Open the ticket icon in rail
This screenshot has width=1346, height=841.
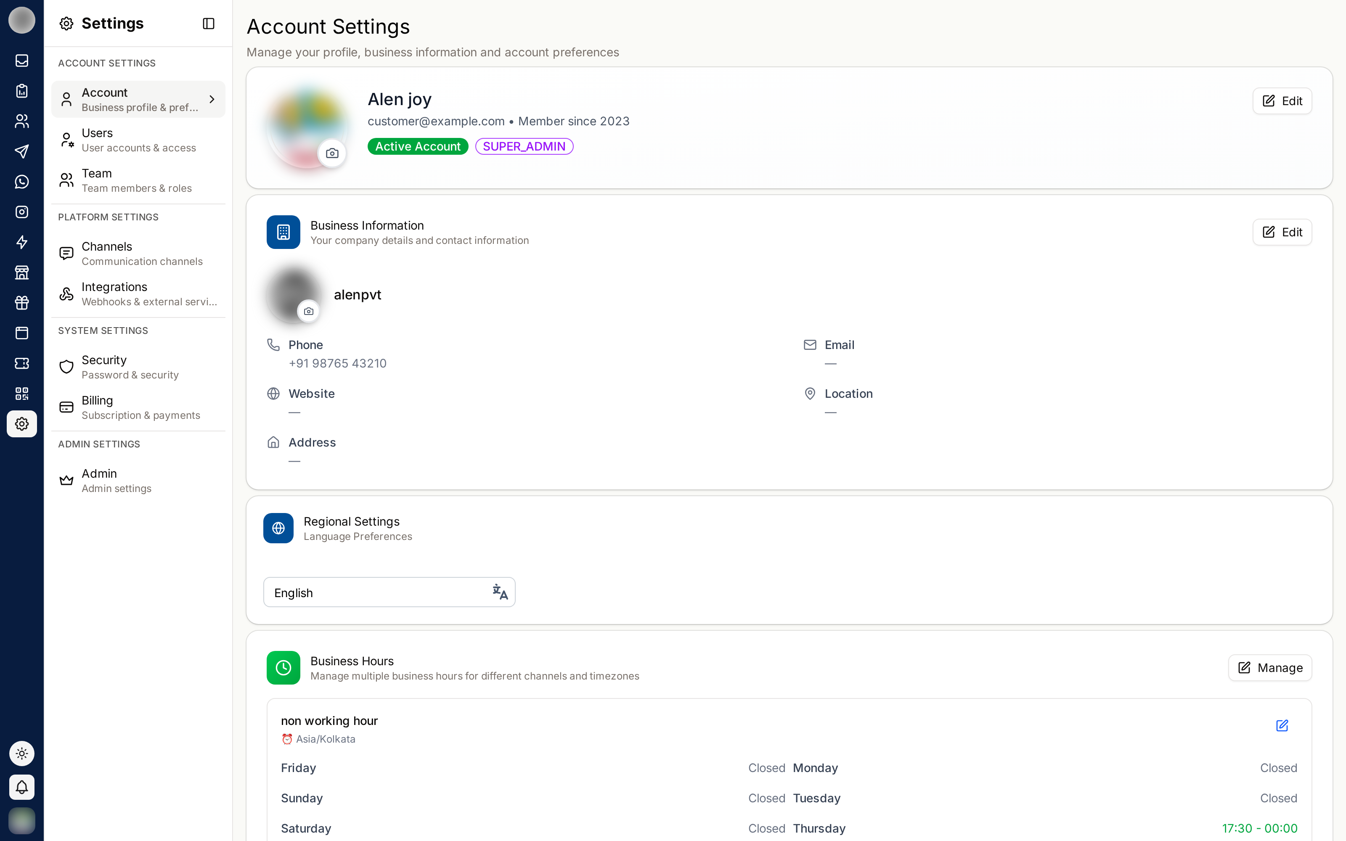[x=22, y=363]
